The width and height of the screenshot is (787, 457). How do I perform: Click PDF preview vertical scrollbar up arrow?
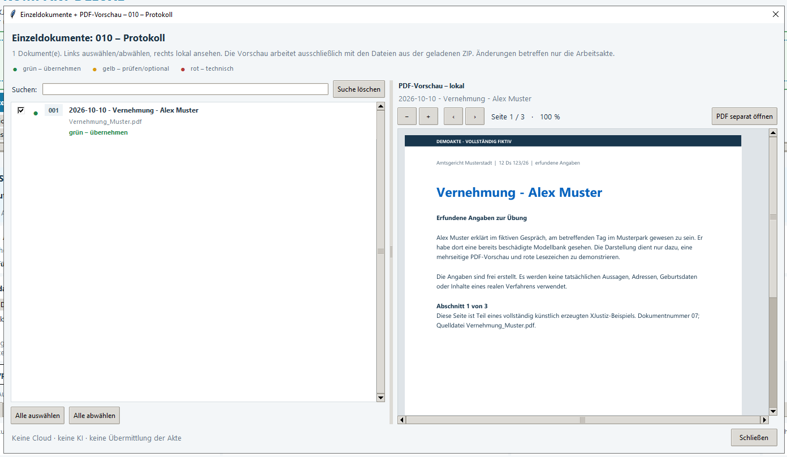(x=773, y=133)
